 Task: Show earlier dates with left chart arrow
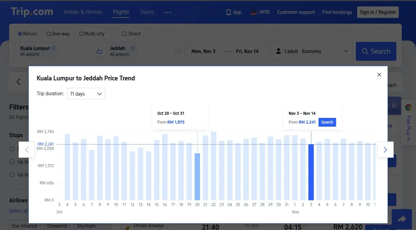coord(27,150)
